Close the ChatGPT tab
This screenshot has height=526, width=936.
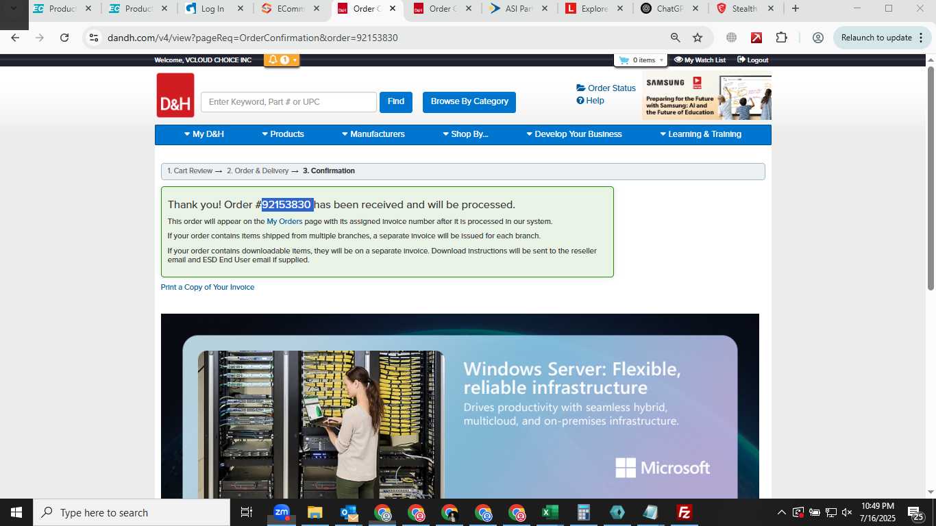(x=695, y=9)
